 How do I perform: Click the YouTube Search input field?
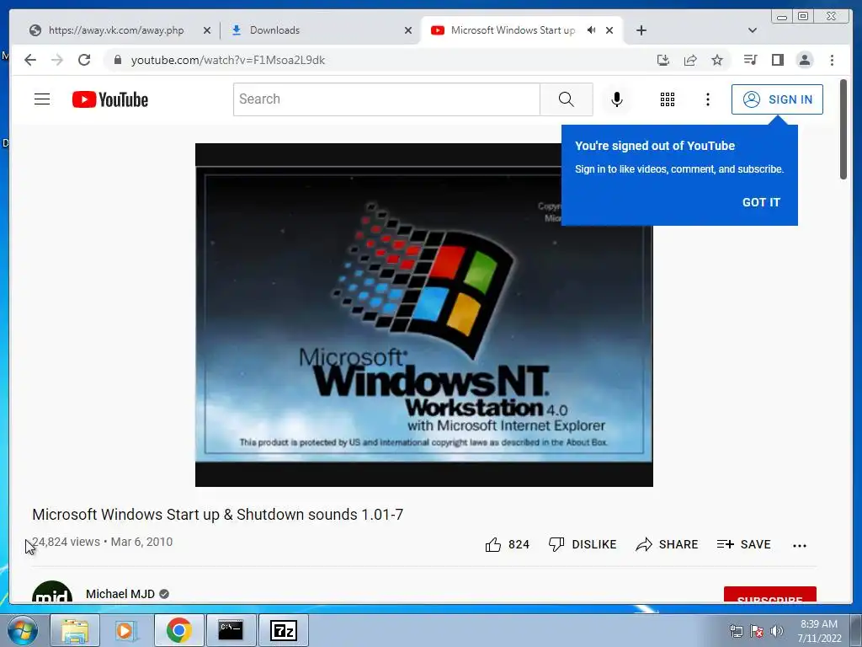tap(386, 99)
